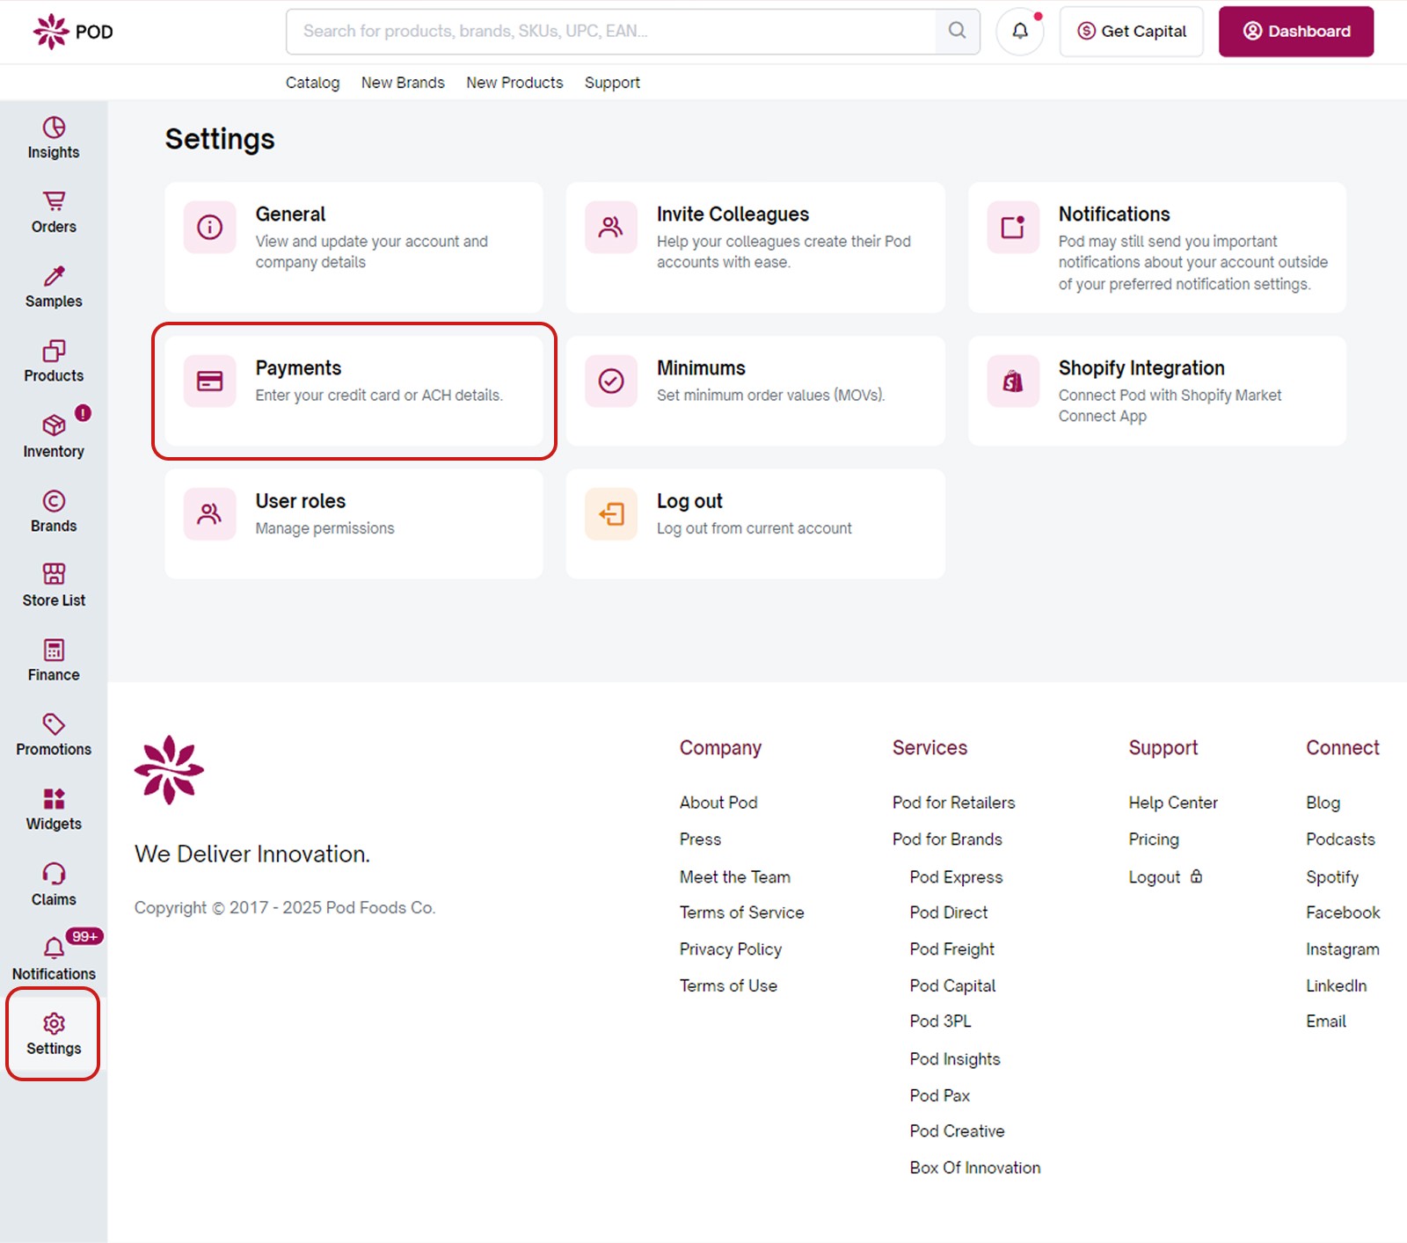1407x1243 pixels.
Task: Open the Claims headset icon
Action: [x=53, y=875]
